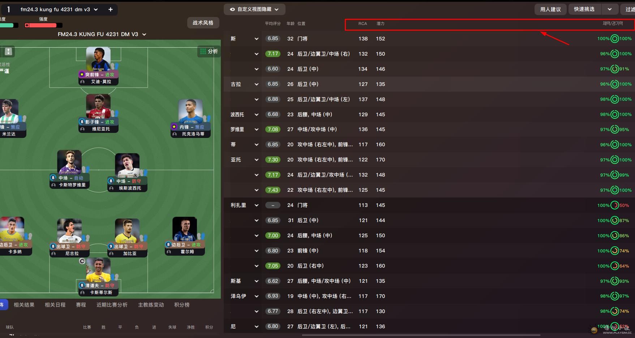Switch to the 近期比赛分析 tab
Screen dimensions: 635x338
tap(112, 305)
